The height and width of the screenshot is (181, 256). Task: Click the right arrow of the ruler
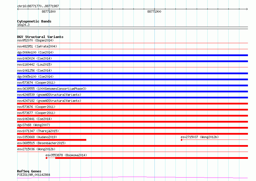[x=247, y=9]
